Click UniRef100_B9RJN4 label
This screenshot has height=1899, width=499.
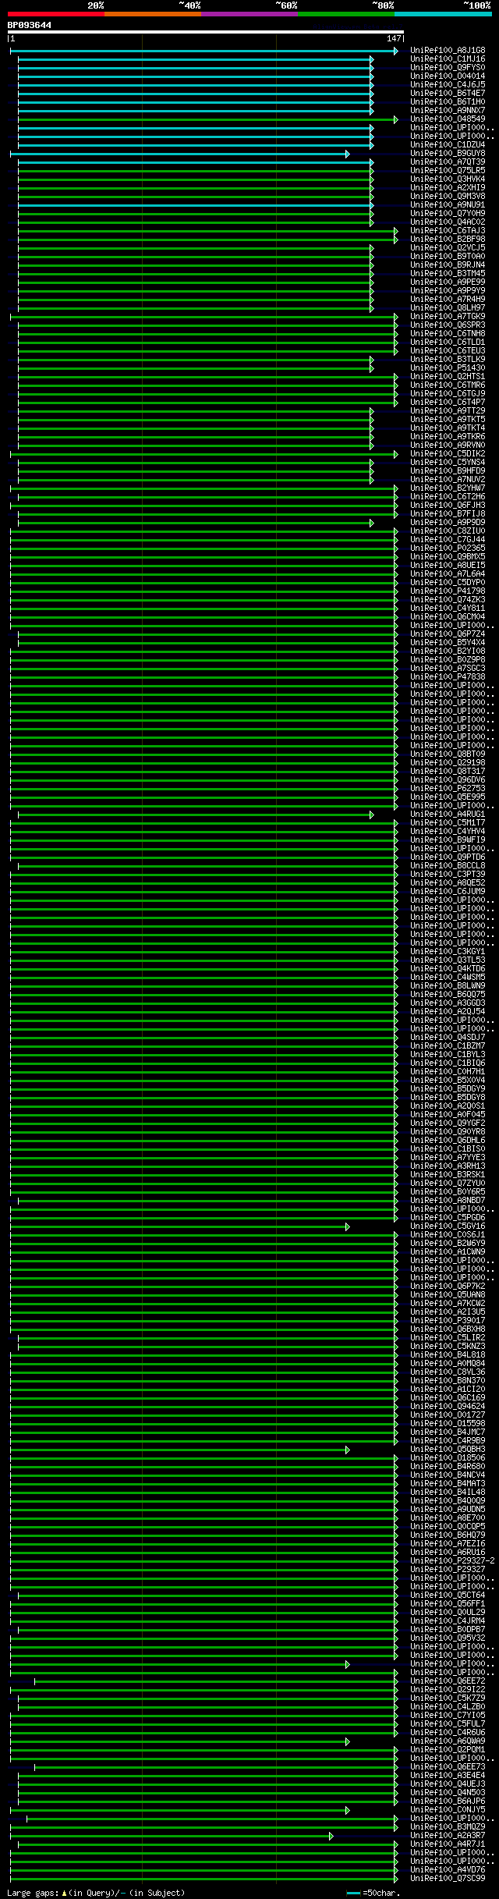(448, 265)
